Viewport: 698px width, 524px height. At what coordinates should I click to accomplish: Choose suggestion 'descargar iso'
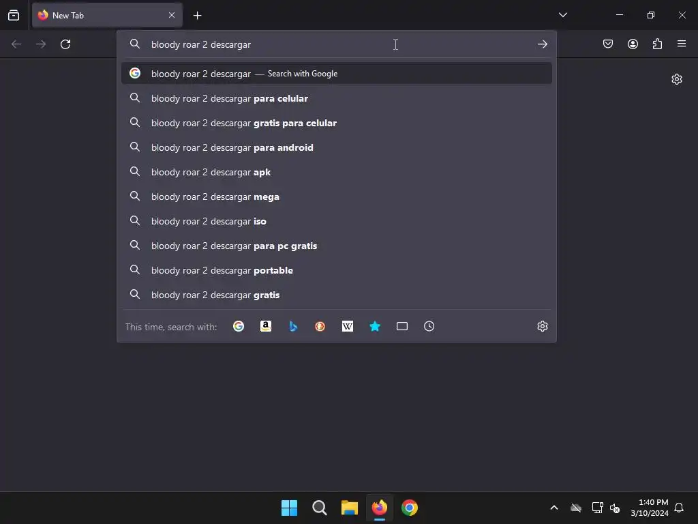click(x=337, y=221)
